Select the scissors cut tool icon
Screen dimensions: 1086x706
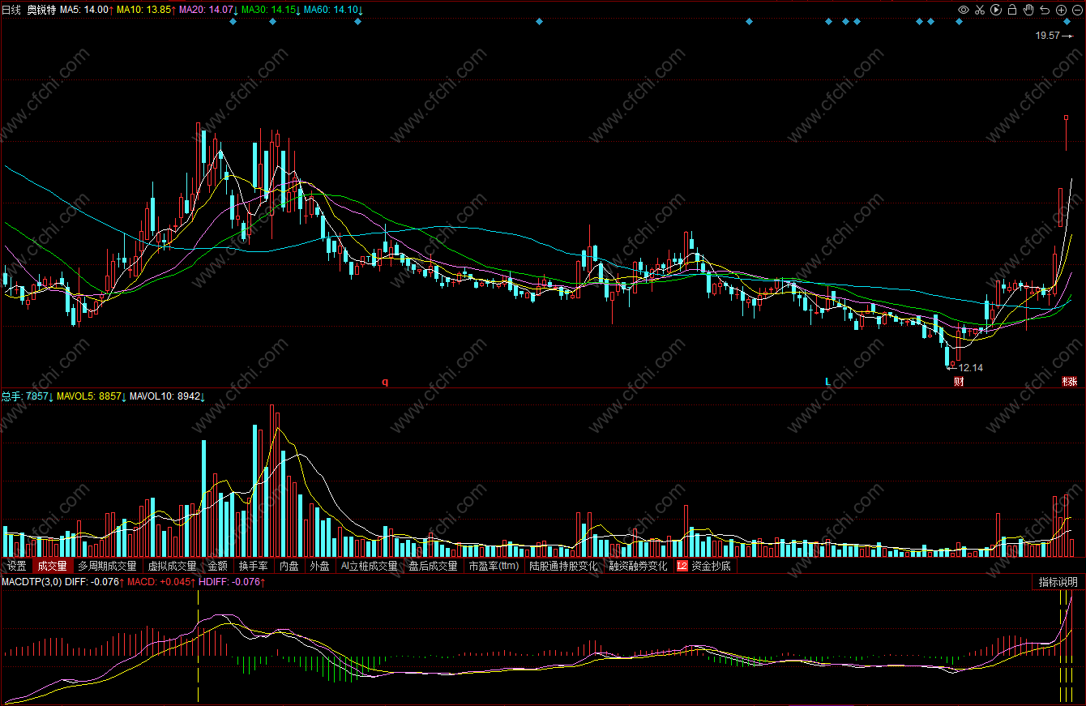980,10
